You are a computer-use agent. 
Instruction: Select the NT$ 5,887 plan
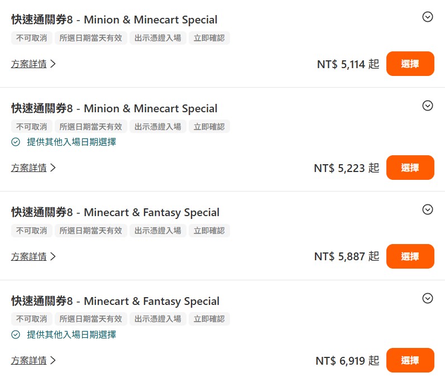410,256
